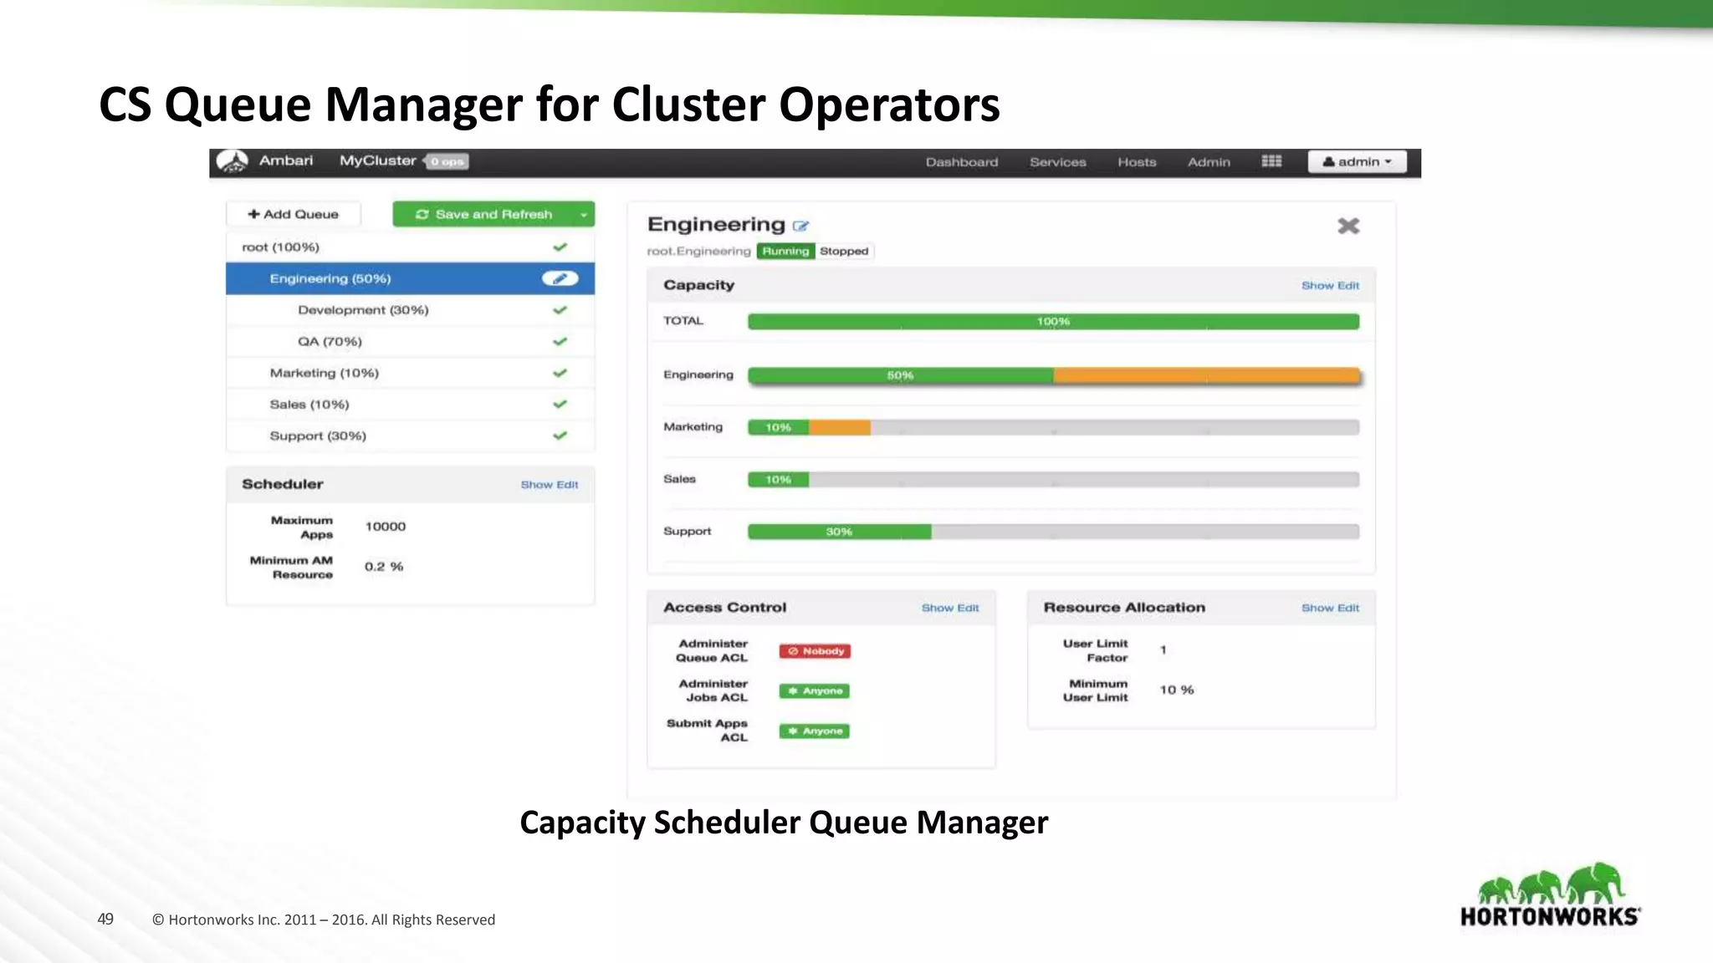Click the Support 30% capacity bar
Image resolution: width=1713 pixels, height=963 pixels.
coord(1053,532)
